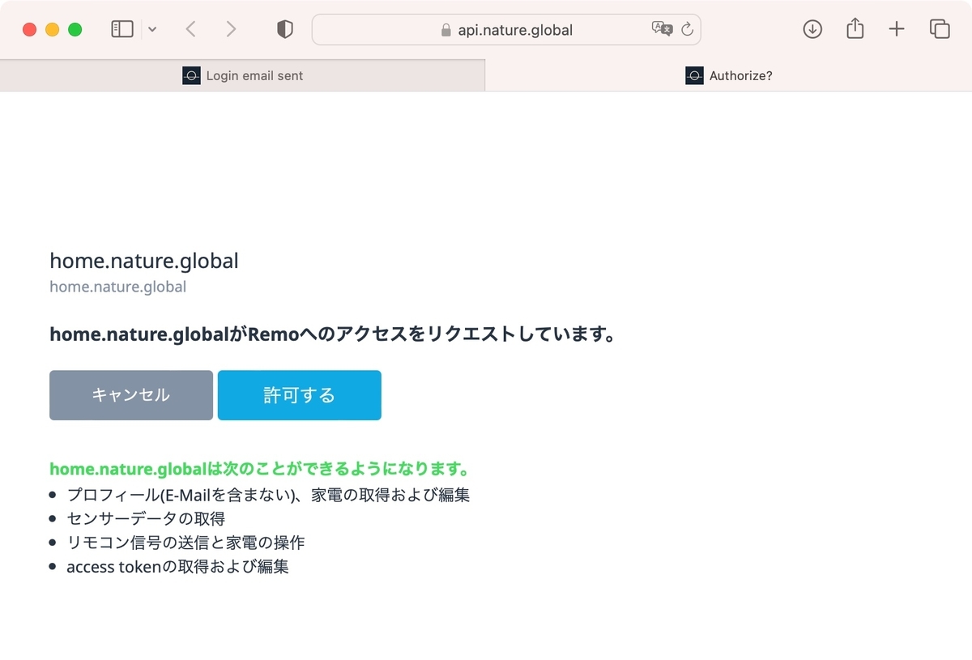Minimize the window with yellow button
Image resolution: width=972 pixels, height=660 pixels.
tap(53, 30)
